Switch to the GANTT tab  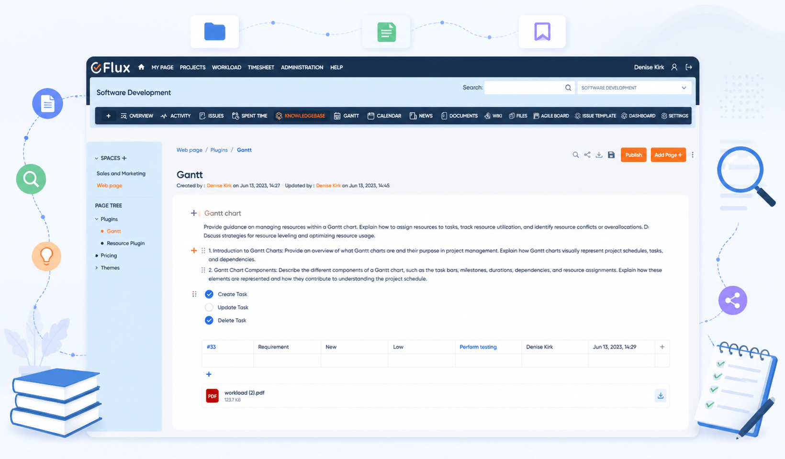pos(347,116)
